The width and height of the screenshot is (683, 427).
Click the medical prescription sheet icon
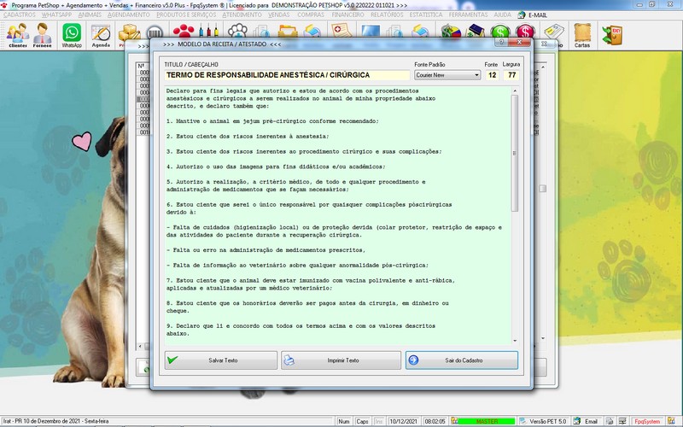pos(341,31)
